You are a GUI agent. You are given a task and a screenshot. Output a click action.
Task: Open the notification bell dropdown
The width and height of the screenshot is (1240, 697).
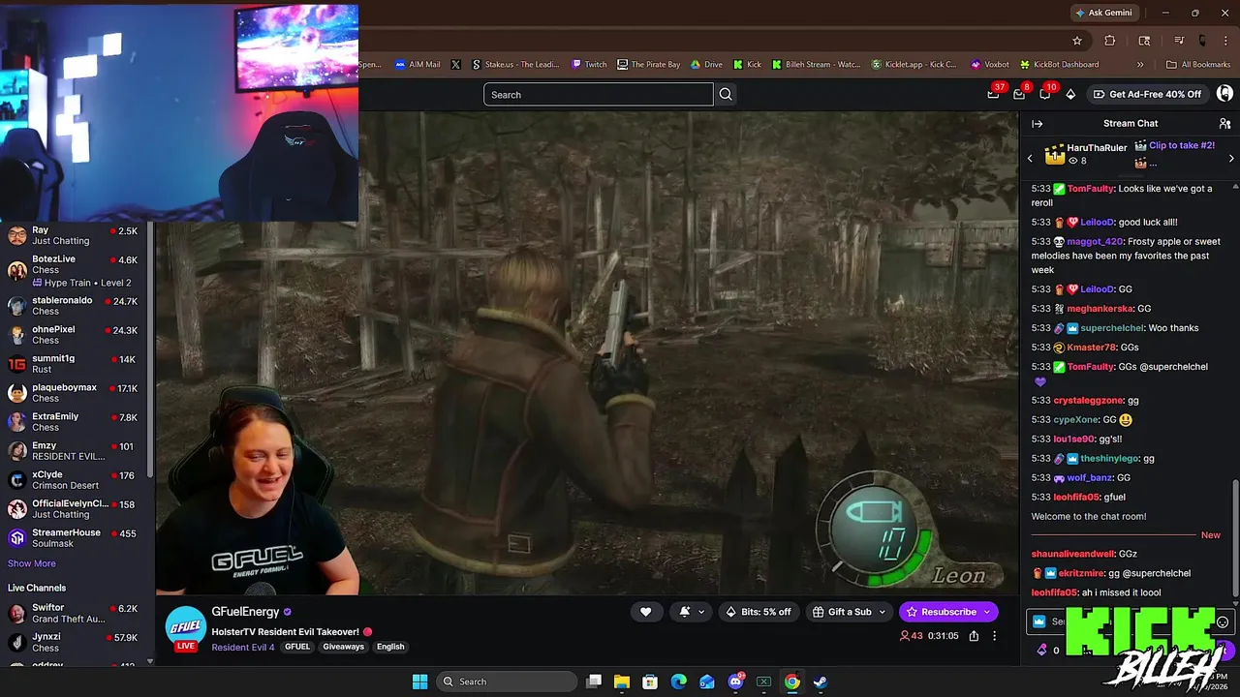click(x=691, y=612)
